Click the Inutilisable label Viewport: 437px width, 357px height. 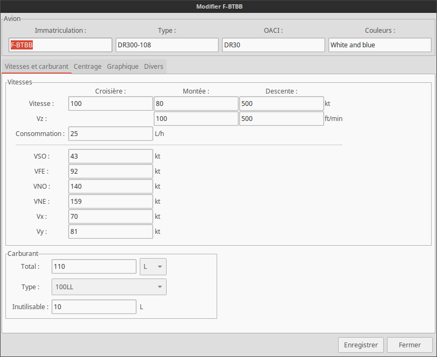point(31,307)
